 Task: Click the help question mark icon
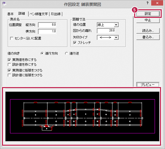[147, 3]
